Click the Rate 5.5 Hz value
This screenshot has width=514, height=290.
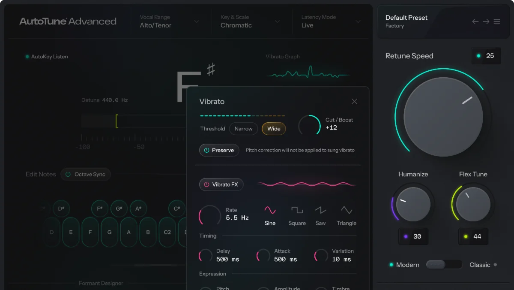point(237,218)
